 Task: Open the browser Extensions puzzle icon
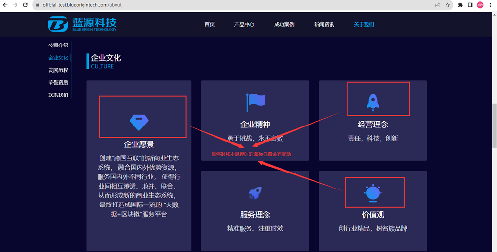pos(460,5)
